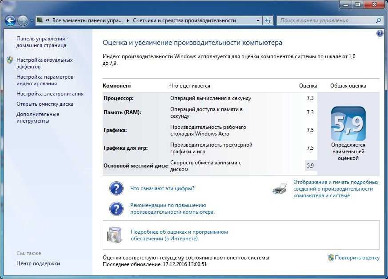Click the breadcrumb "Все элементы панели упра..."
The height and width of the screenshot is (279, 388).
88,20
